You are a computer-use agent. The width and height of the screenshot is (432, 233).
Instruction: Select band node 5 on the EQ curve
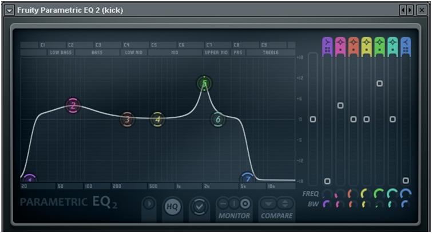pos(204,84)
